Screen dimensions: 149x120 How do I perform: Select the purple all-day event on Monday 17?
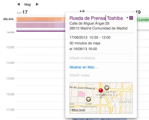(x=41, y=25)
